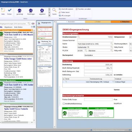Toggle the red switch beside search box

tap(33, 23)
